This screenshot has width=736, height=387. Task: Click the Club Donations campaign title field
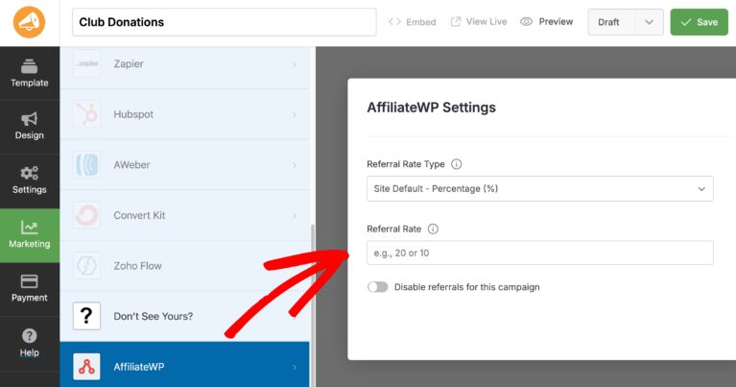pos(224,22)
